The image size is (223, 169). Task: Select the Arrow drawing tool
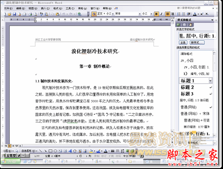(45, 151)
